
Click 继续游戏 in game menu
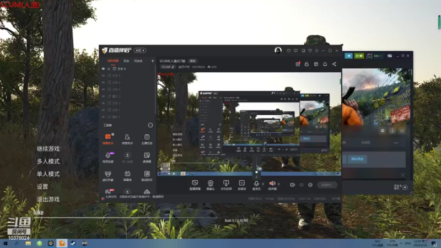click(48, 149)
